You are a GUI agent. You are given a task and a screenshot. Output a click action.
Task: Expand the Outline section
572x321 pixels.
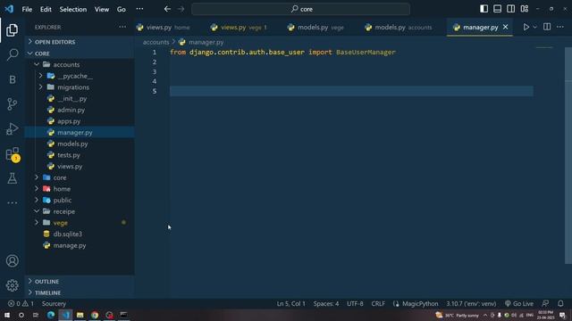pyautogui.click(x=80, y=282)
